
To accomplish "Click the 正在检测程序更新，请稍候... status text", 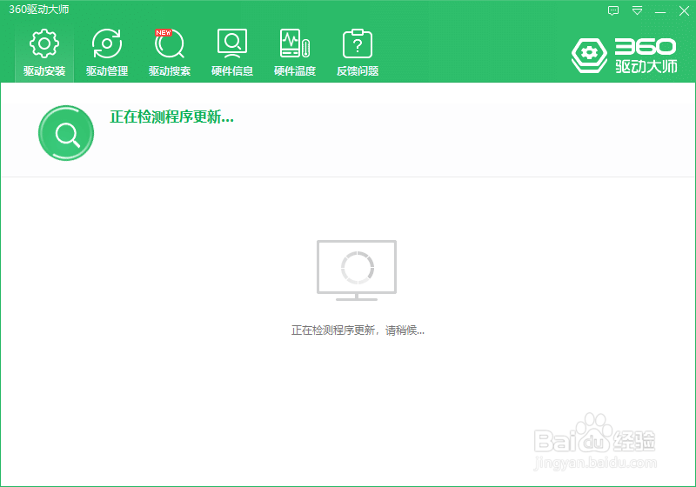I will 358,330.
